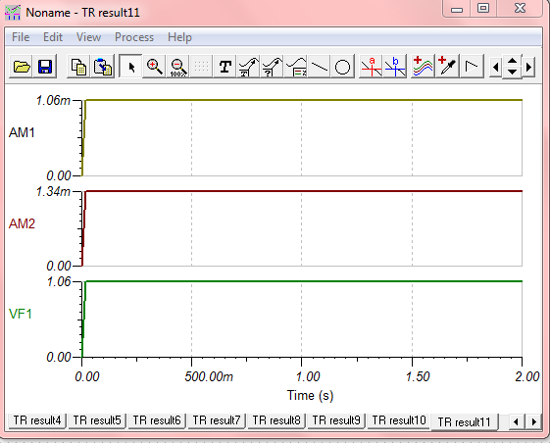Click the add more curves icon
550x443 pixels.
(x=423, y=67)
